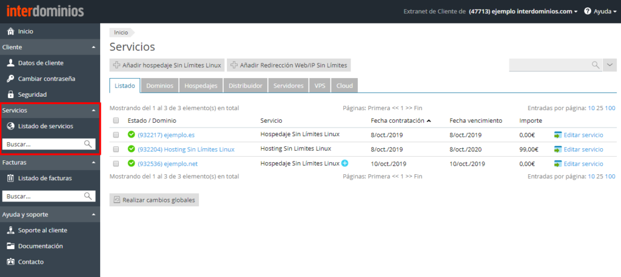621x277 pixels.
Task: Focus the Servicios sidebar Buscar field
Action: 49,144
